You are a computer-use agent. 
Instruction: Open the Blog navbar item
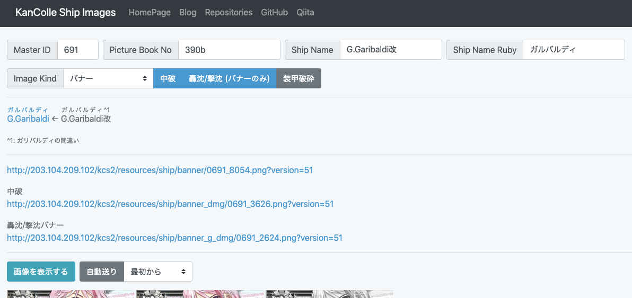click(188, 13)
